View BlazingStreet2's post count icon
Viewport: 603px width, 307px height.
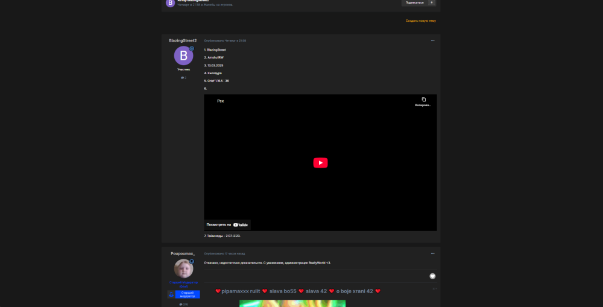pos(183,78)
